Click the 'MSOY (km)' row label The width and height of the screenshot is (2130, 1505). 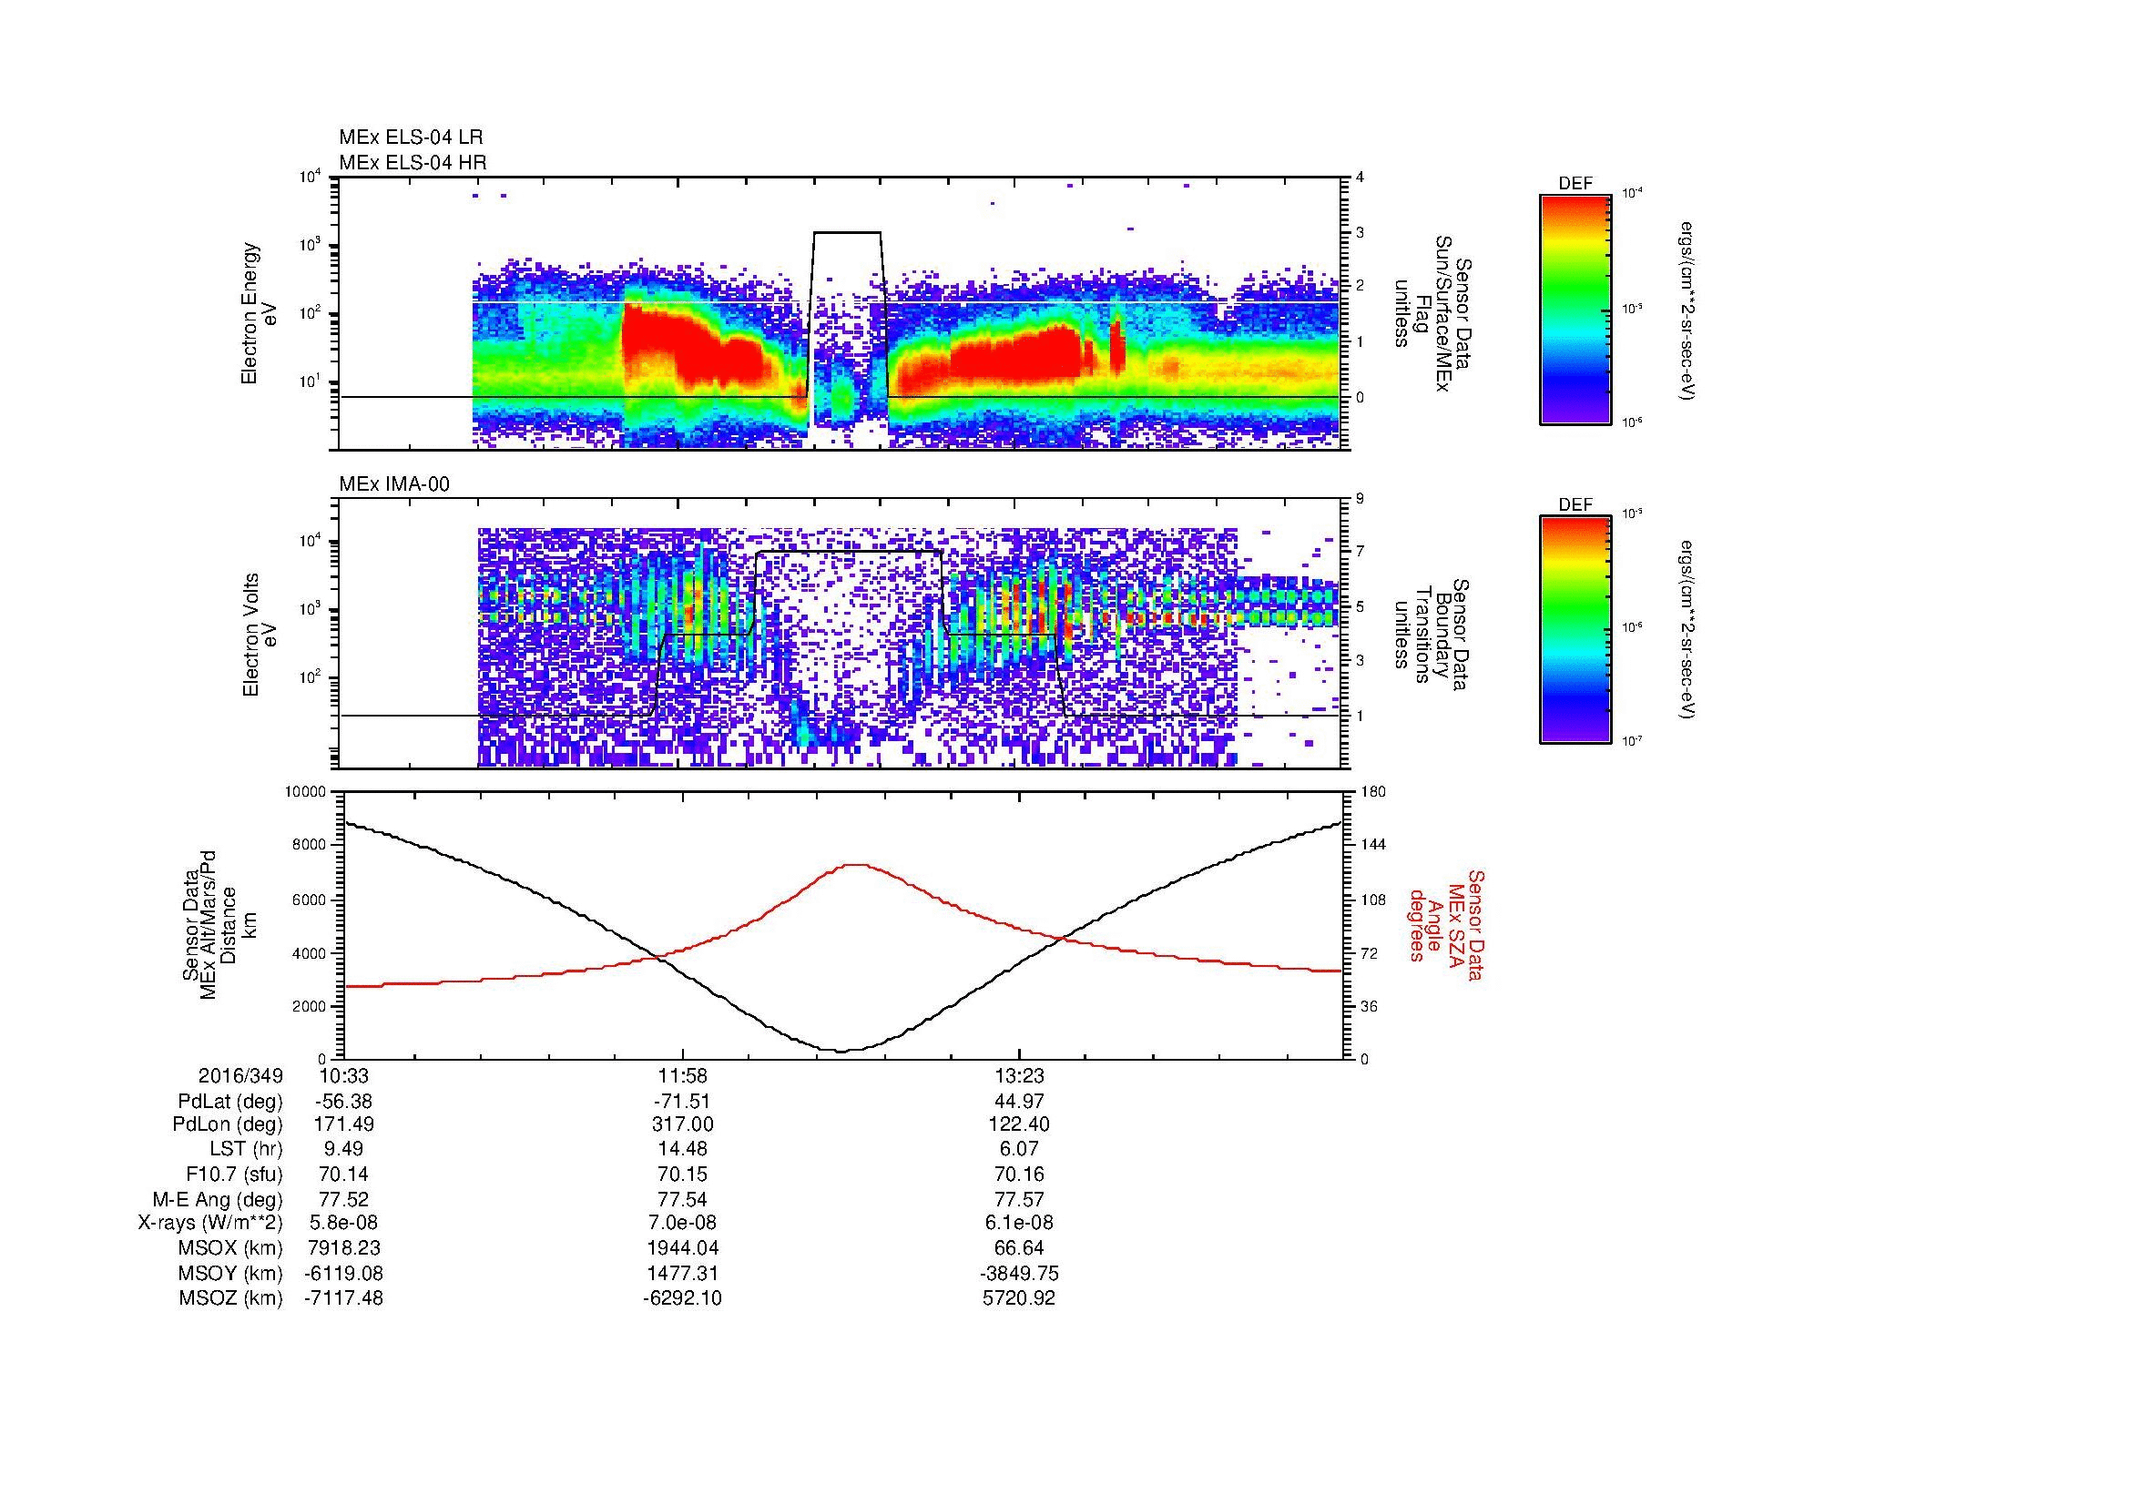click(231, 1274)
